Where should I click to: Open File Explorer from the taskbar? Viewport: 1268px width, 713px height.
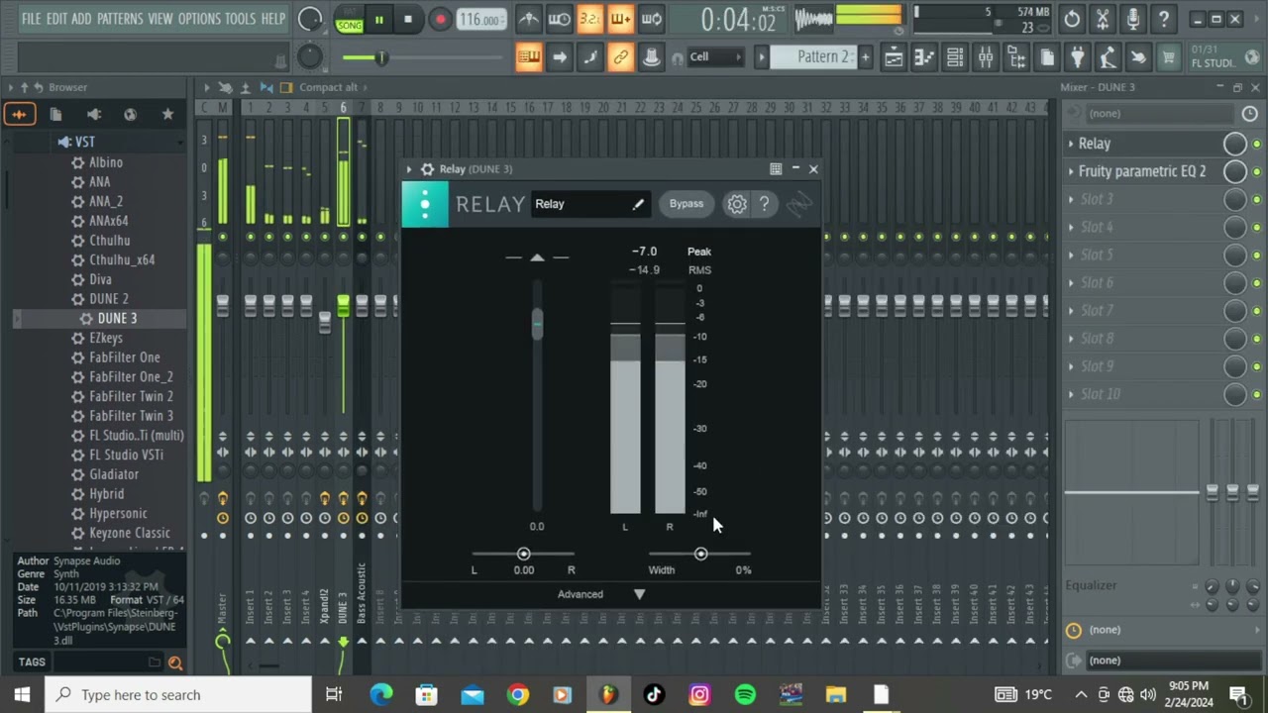tap(835, 694)
